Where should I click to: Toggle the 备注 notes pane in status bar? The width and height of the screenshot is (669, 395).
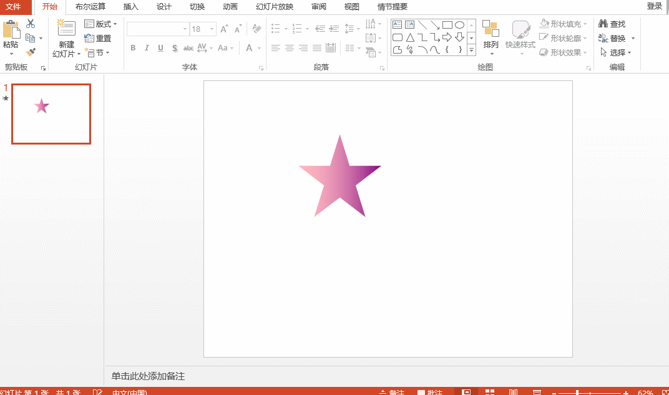pos(392,393)
